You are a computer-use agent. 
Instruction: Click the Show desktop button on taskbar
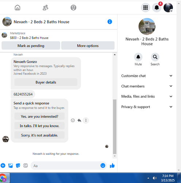pos(179,178)
